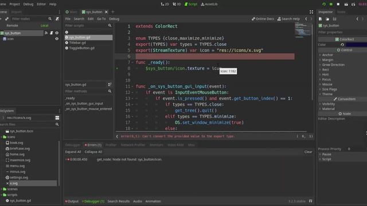Go to previous edited script
This screenshot has height=206, width=367.
[306, 19]
